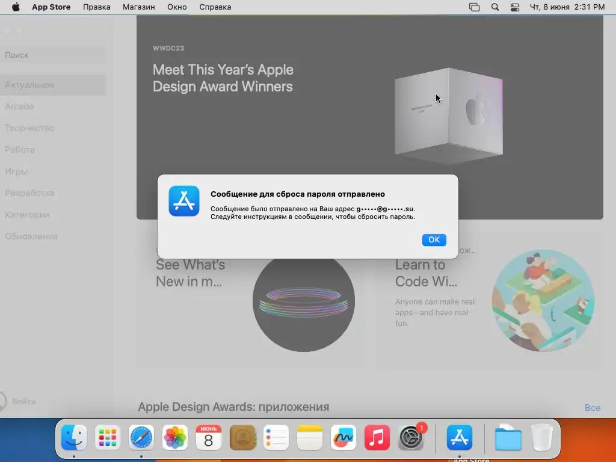This screenshot has height=462, width=616.
Task: Select Творчество in the sidebar
Action: click(53, 128)
